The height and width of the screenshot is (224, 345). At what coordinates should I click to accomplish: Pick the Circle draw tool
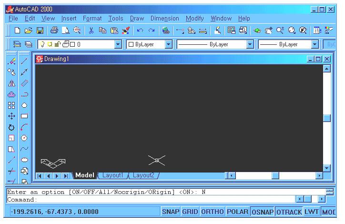[24, 138]
